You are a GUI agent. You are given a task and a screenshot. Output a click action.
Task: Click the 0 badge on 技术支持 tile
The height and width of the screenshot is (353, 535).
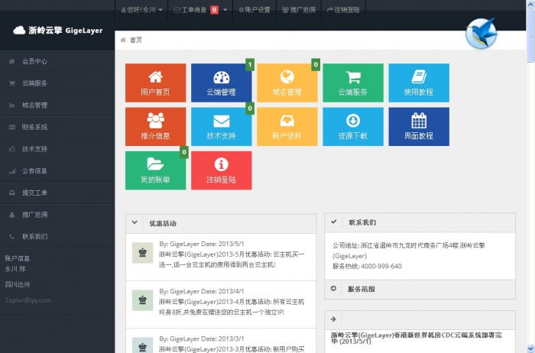coord(250,108)
